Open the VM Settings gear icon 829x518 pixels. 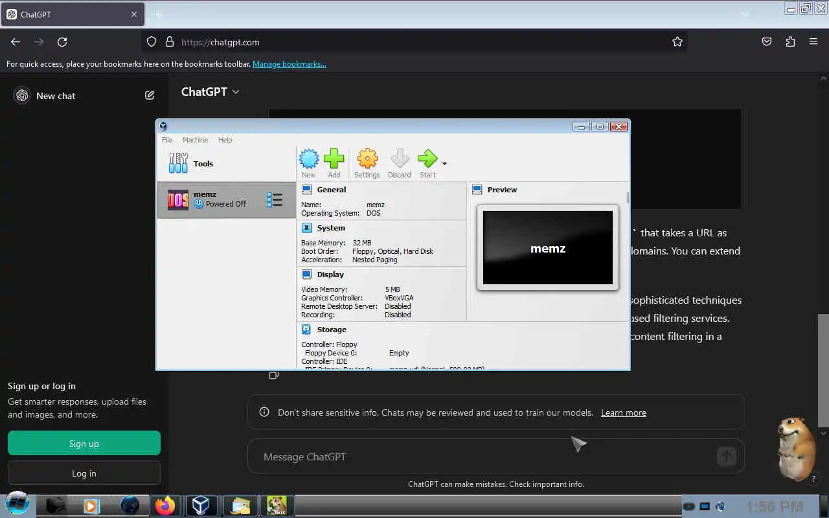367,159
